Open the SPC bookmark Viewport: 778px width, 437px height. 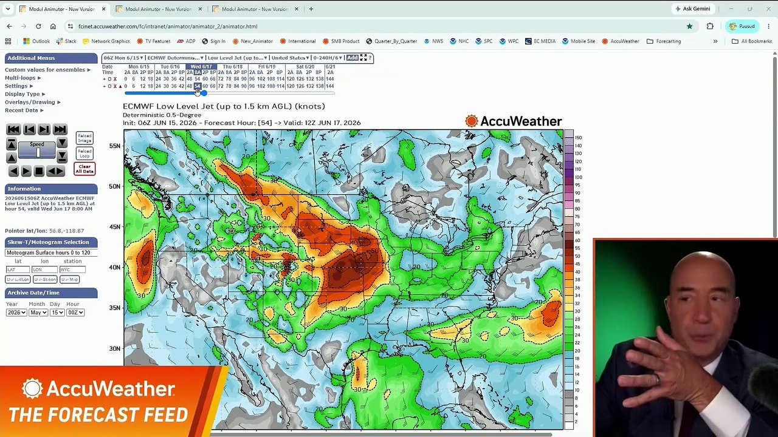(x=484, y=41)
